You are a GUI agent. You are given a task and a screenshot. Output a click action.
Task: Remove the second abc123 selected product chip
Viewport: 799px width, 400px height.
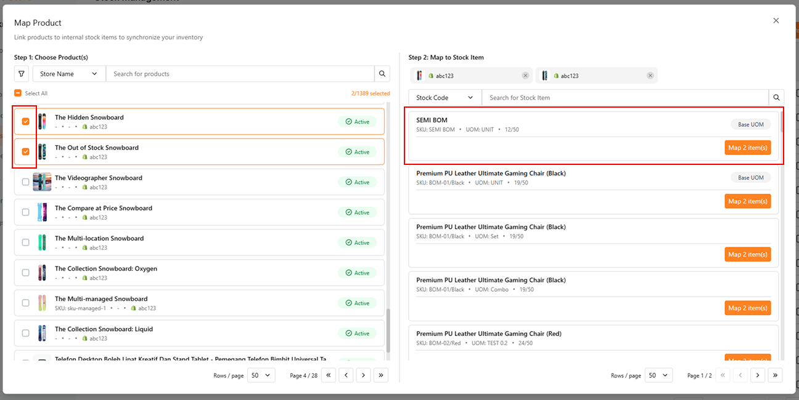click(650, 76)
